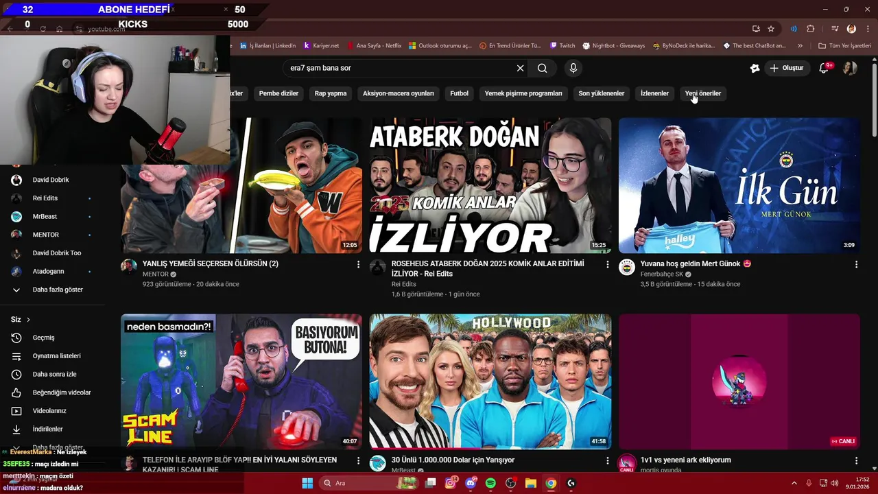Open Chrome media control icon
This screenshot has width=878, height=494.
[835, 29]
